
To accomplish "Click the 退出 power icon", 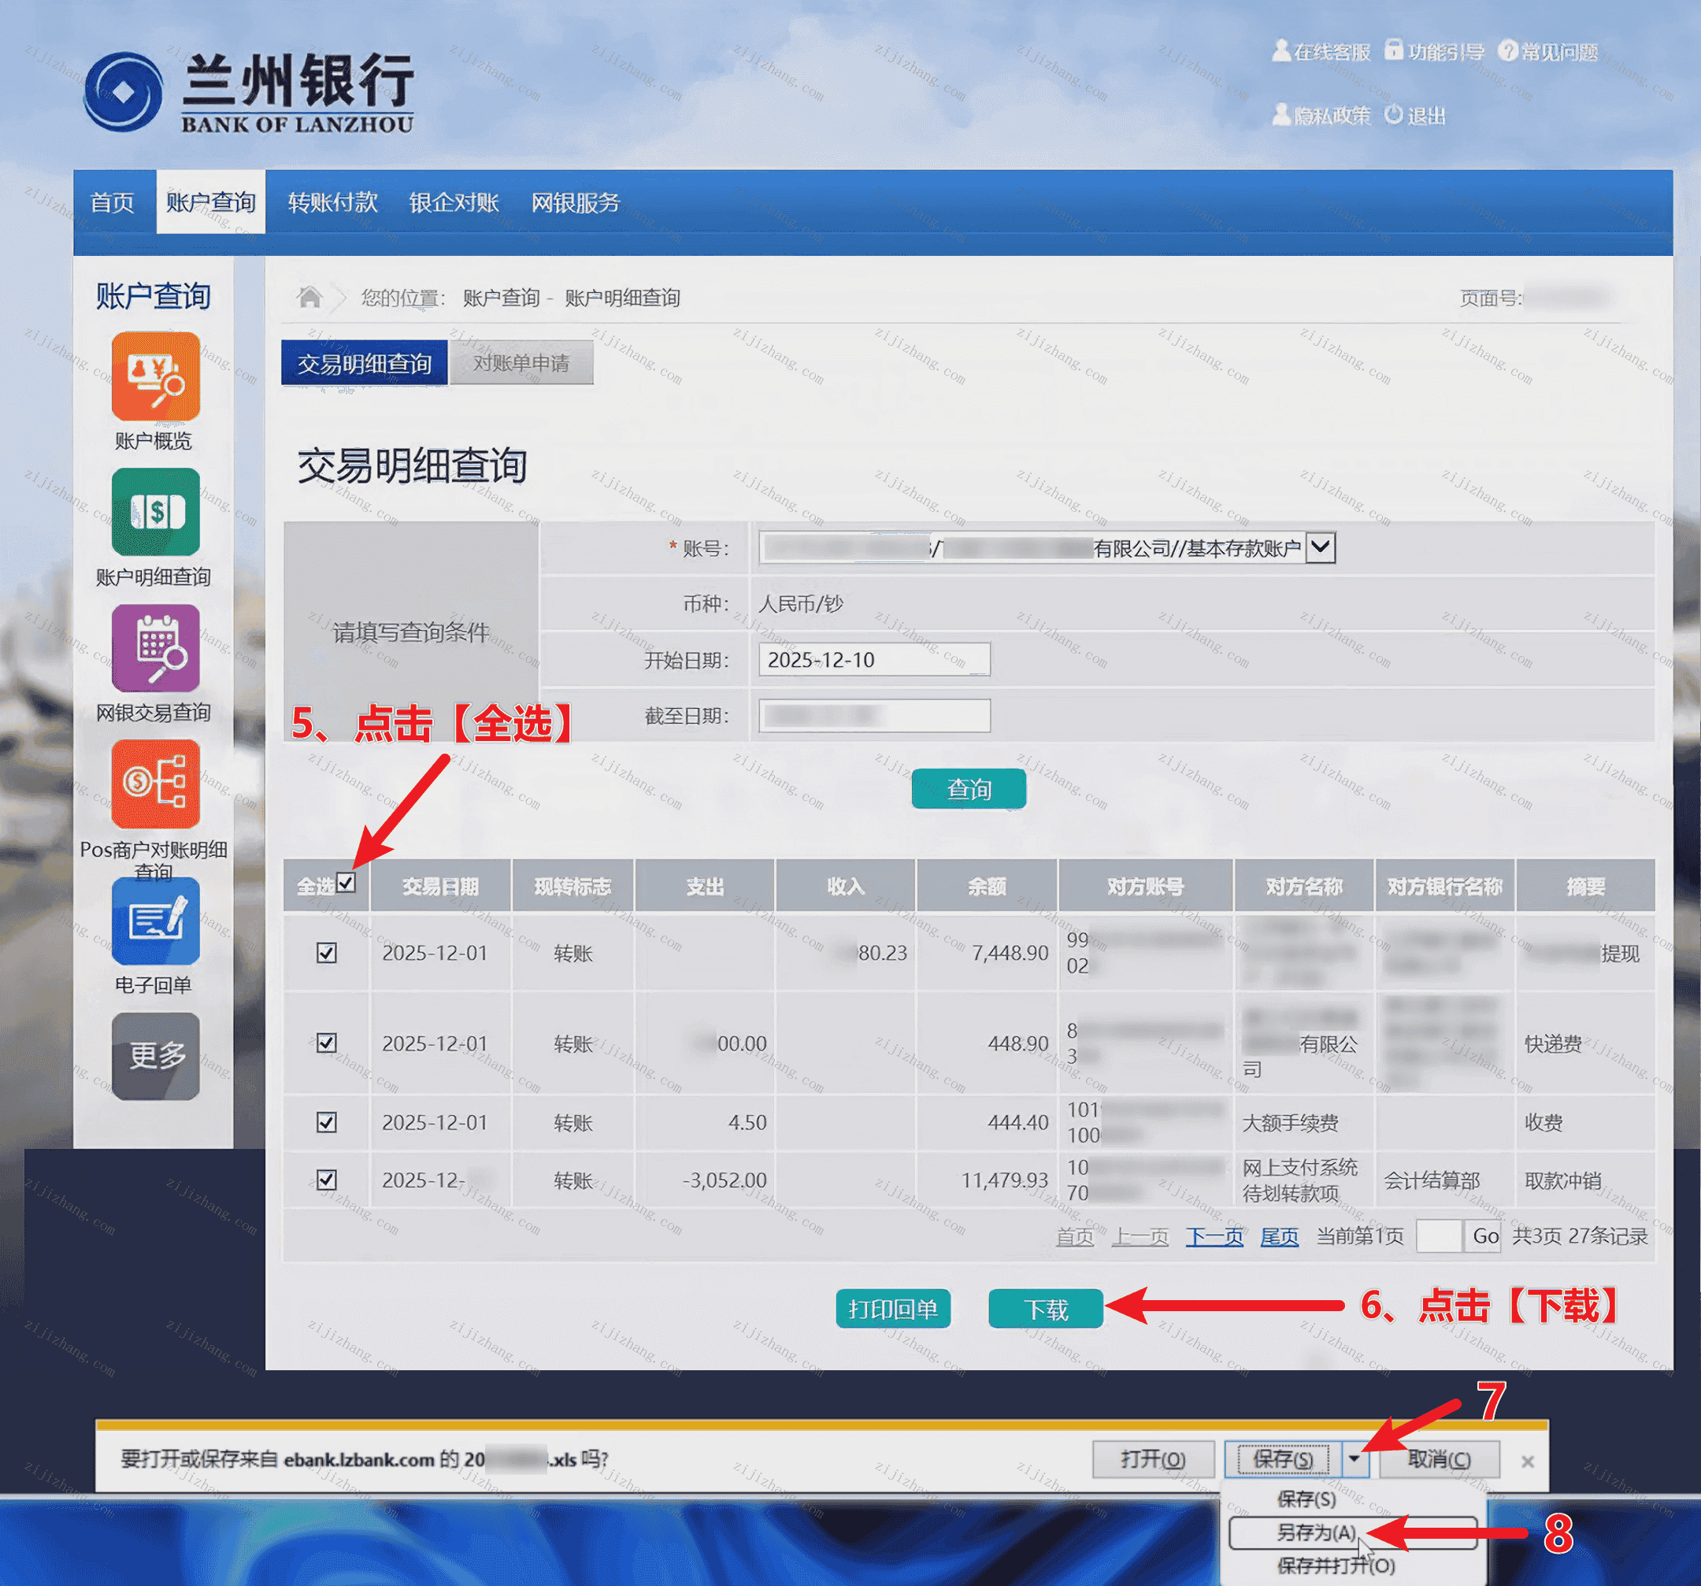I will 1393,115.
